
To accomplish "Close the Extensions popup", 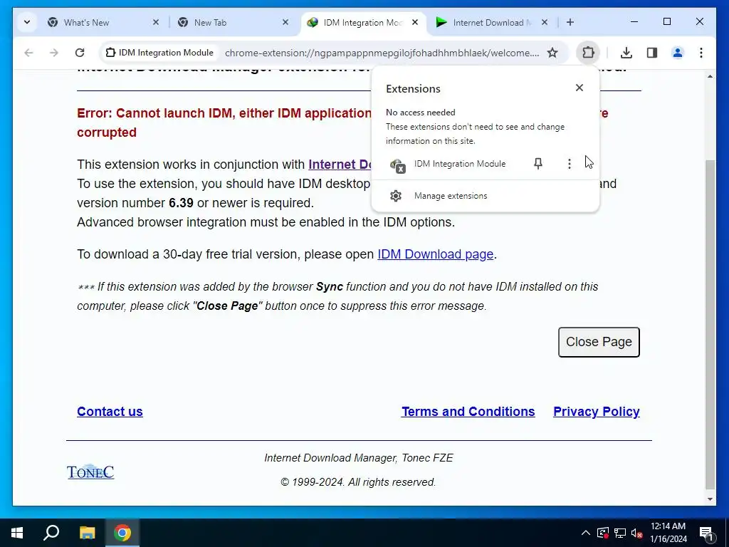I will (x=579, y=88).
